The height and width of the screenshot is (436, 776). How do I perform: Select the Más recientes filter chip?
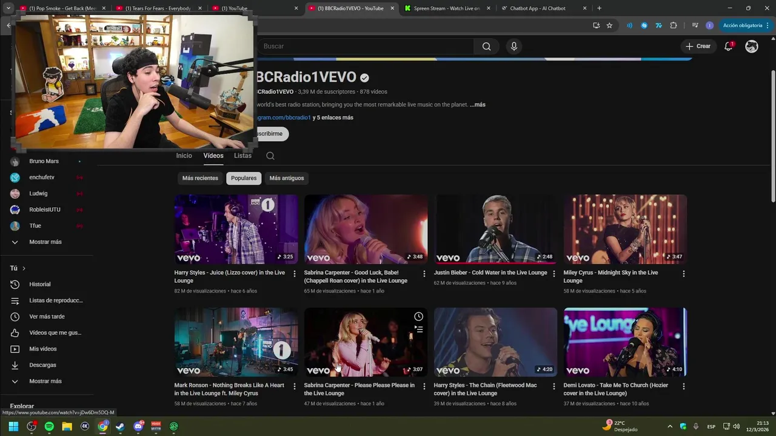[200, 178]
